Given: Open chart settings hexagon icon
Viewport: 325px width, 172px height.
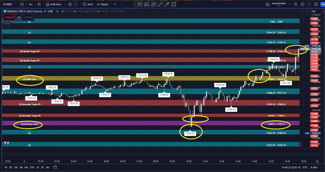Looking at the screenshot, I should [302, 4].
